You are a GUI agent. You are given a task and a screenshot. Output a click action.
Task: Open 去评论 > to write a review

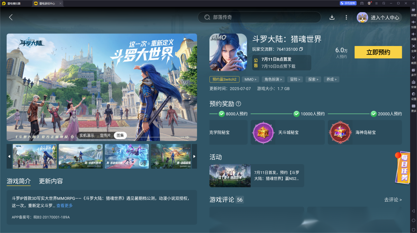tap(393, 199)
